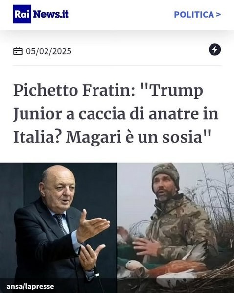View the right photo of camouflaged hunter
The width and height of the screenshot is (234, 293).
176,228
